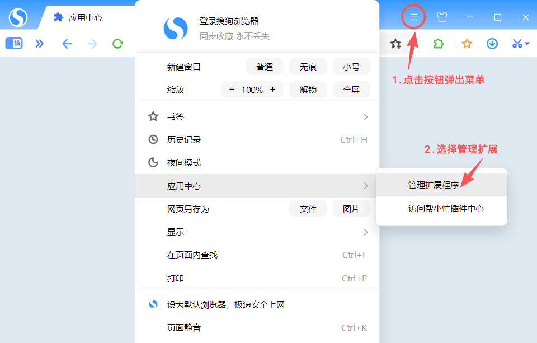The width and height of the screenshot is (537, 343).
Task: Open the skin (shirt) icon
Action: pyautogui.click(x=442, y=17)
